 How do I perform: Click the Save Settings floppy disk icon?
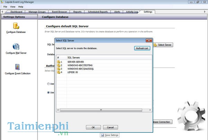(102, 135)
